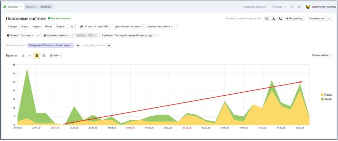Click the notifications bell icon

click(299, 7)
